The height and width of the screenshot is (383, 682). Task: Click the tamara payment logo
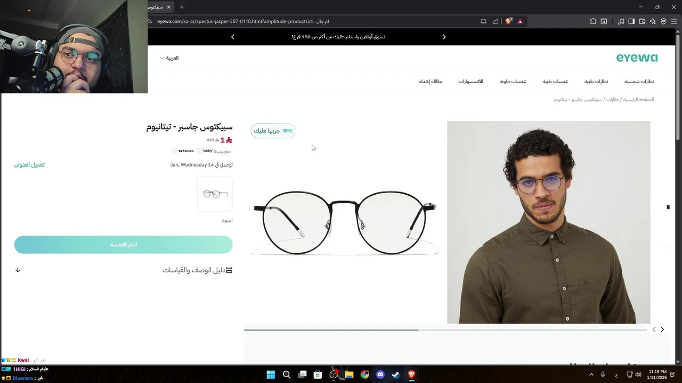pos(186,151)
